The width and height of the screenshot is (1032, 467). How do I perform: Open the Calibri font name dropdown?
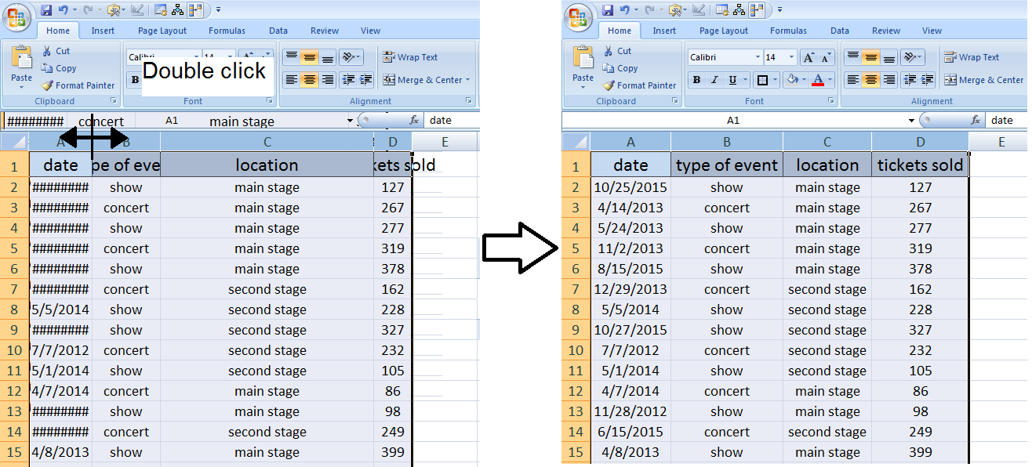point(758,56)
